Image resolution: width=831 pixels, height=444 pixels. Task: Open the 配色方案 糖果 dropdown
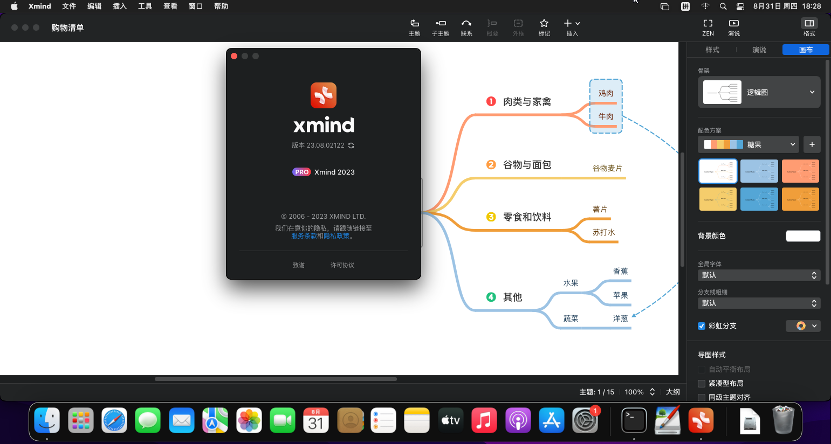[x=749, y=144]
